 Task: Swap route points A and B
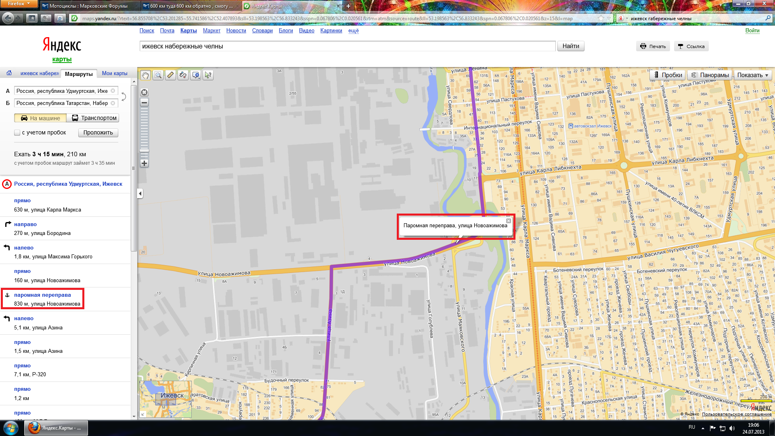124,97
